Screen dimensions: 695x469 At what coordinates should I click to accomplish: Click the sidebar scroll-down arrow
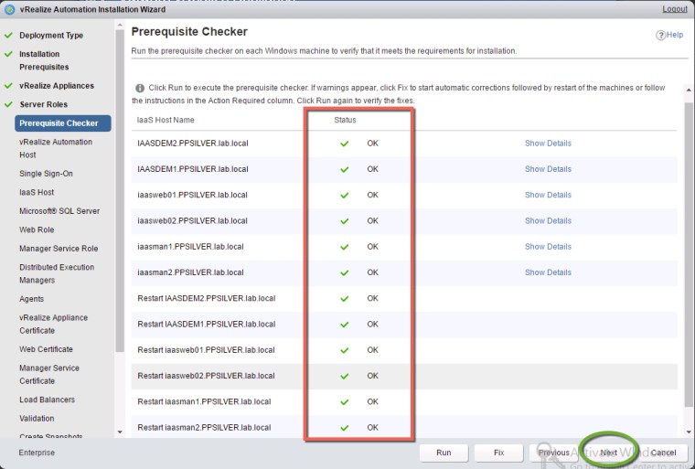(x=120, y=432)
